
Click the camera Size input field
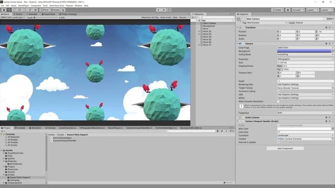(x=305, y=63)
